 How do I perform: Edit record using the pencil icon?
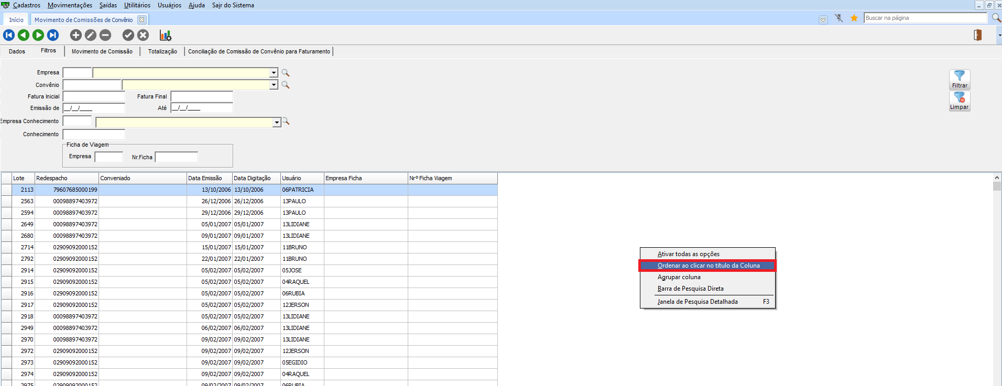point(91,35)
